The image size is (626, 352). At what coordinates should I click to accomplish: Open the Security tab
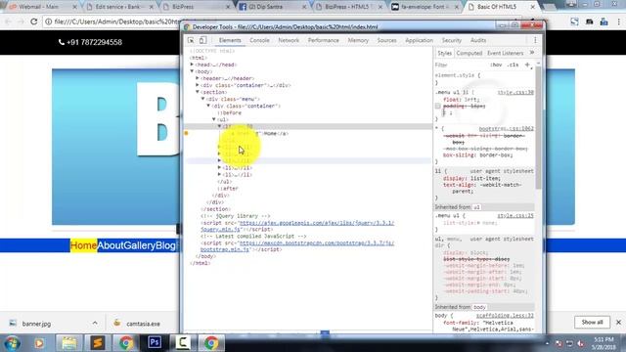(452, 40)
